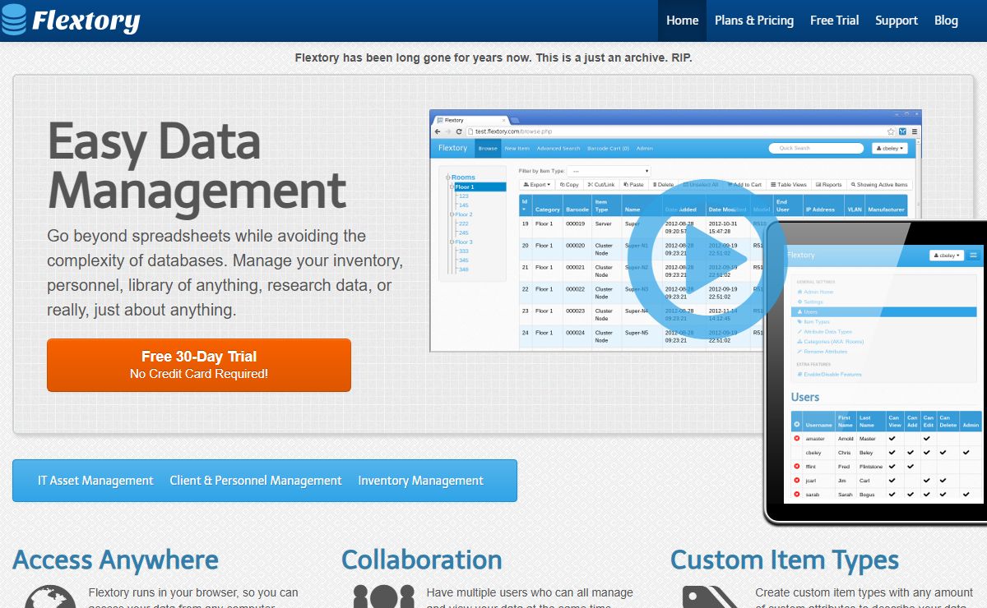The width and height of the screenshot is (987, 608).
Task: Click Table Views button in browser screenshot
Action: tap(789, 185)
